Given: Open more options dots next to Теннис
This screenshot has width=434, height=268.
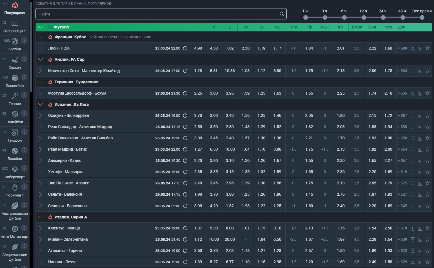Looking at the screenshot, I should coord(24,95).
